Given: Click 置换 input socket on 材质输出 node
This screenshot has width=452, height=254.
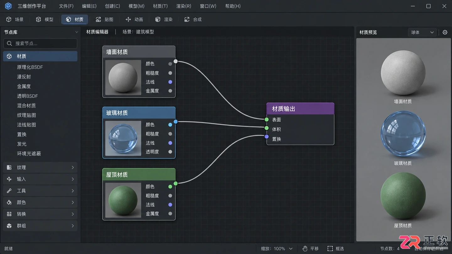Looking at the screenshot, I should coord(266,137).
